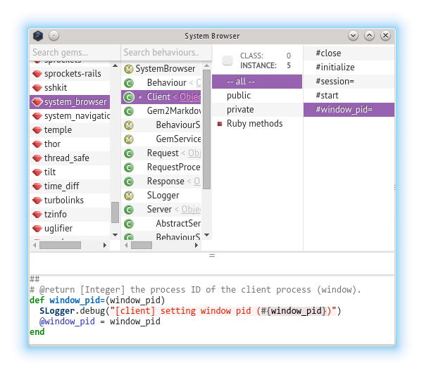424x375 pixels.
Task: Click the tzinfo gem icon
Action: [37, 215]
